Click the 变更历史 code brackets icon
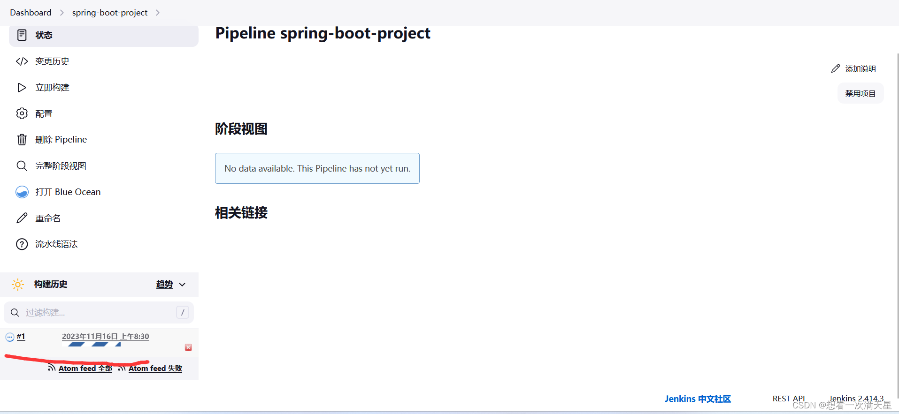This screenshot has width=899, height=414. point(22,61)
